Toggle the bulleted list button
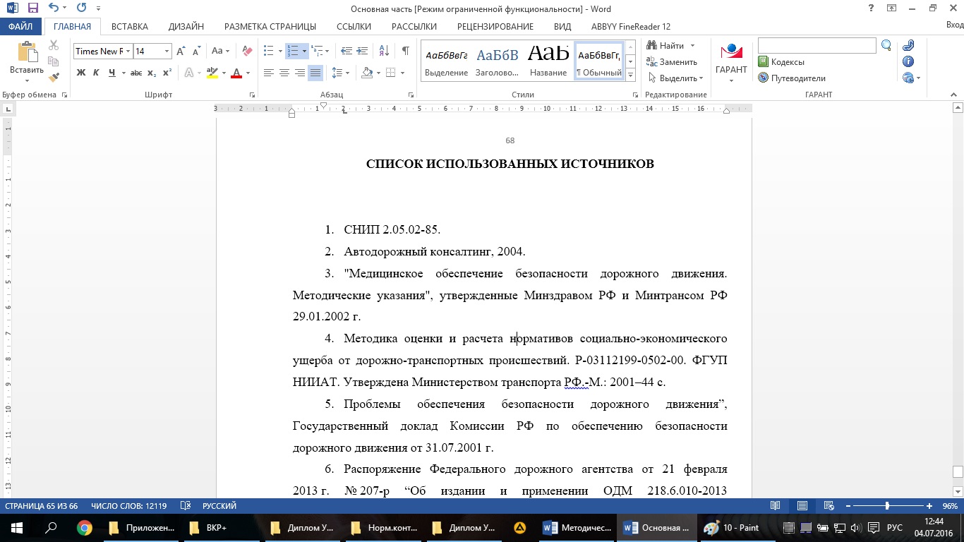This screenshot has height=542, width=964. tap(268, 51)
